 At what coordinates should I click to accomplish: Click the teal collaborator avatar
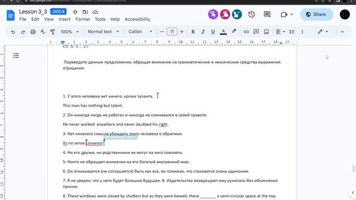click(237, 14)
